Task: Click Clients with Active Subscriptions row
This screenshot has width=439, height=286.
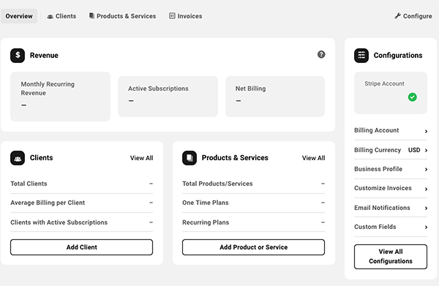Action: (81, 222)
